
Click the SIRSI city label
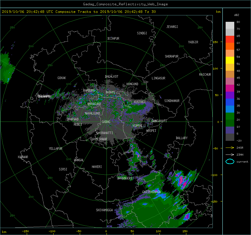[x=63, y=169]
